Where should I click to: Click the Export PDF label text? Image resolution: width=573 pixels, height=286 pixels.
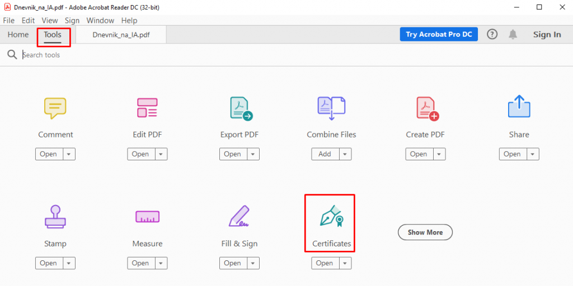point(239,135)
